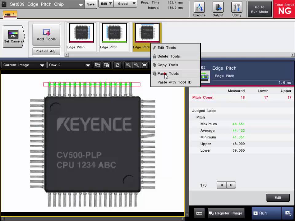Zoom out of the image
295x221 pixels.
click(x=136, y=65)
